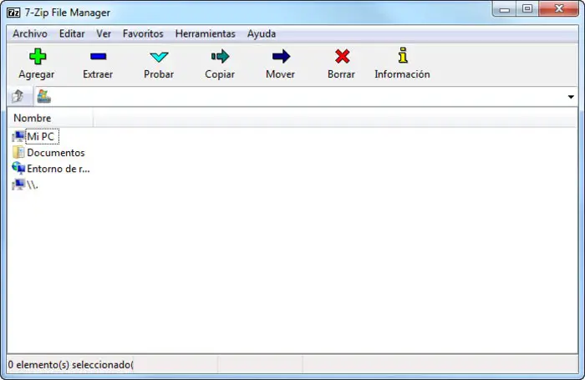Maximize the 7-Zip File Manager window
585x380 pixels.
[527, 9]
